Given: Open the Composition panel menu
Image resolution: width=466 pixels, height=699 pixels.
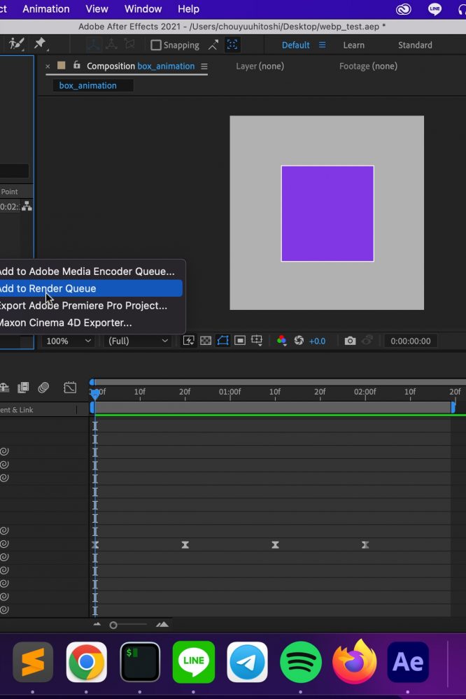Looking at the screenshot, I should click(204, 66).
